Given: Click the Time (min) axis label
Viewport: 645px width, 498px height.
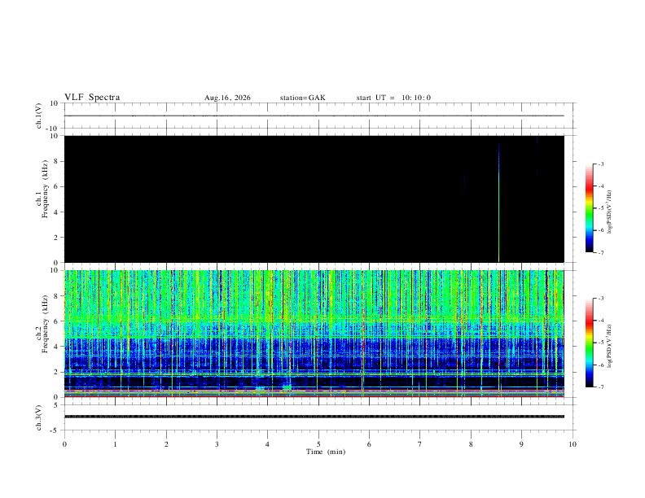Looking at the screenshot, I should click(326, 452).
